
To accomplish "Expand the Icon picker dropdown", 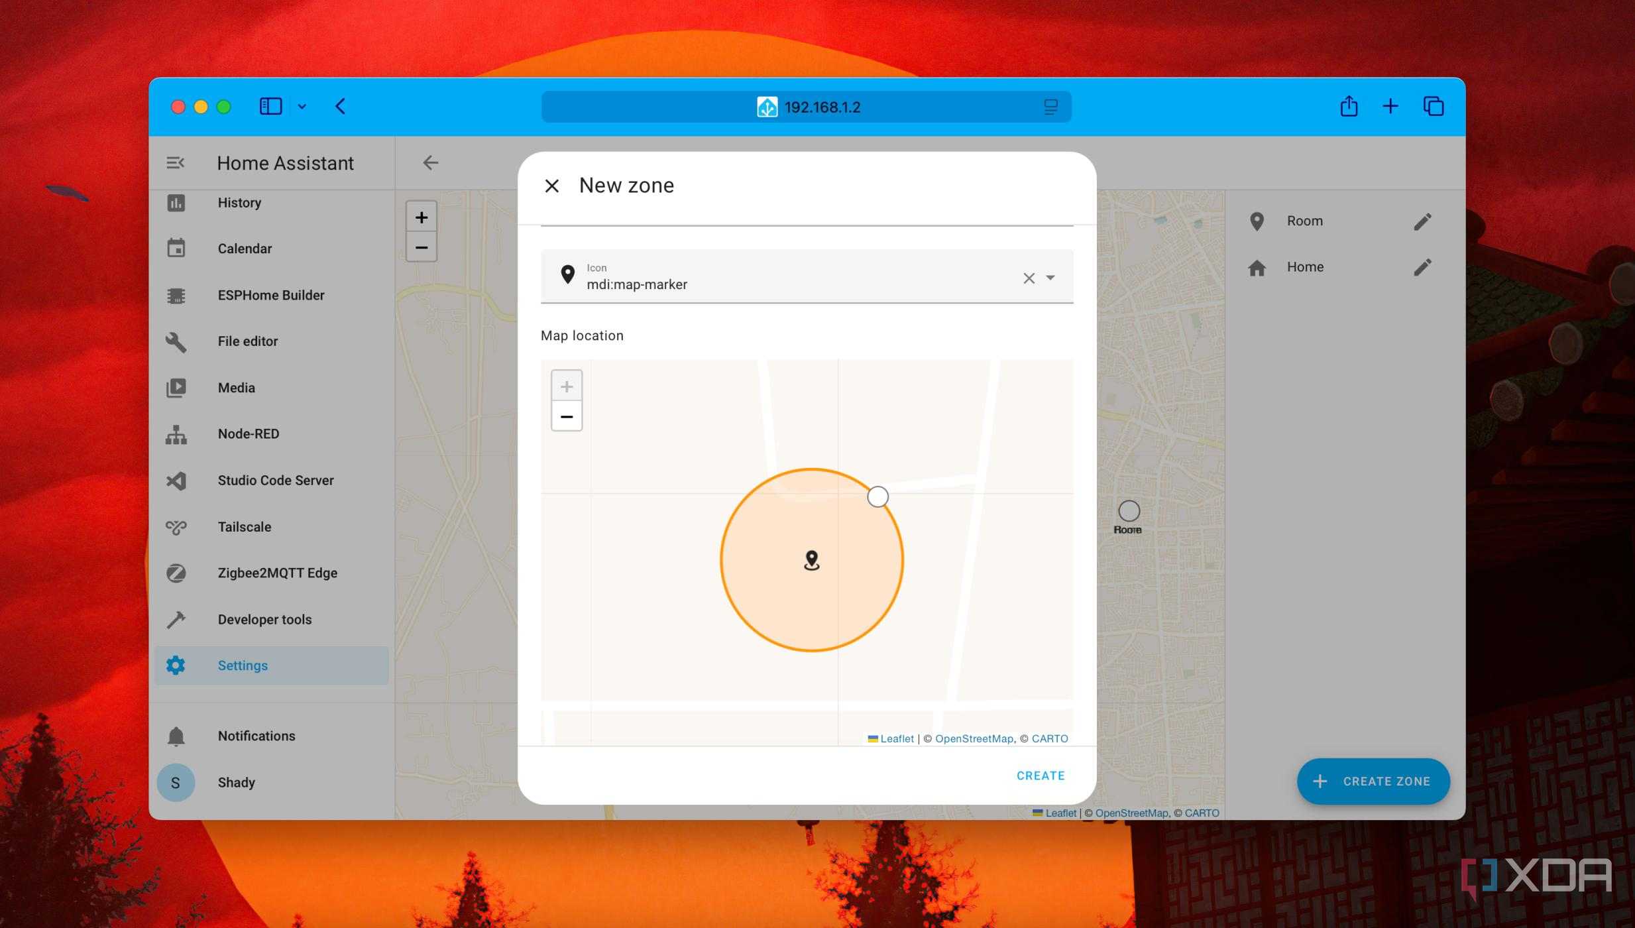I will (1050, 278).
